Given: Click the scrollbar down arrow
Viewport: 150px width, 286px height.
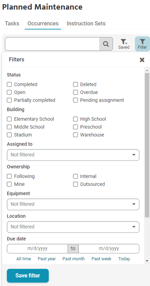Looking at the screenshot, I should point(147,261).
